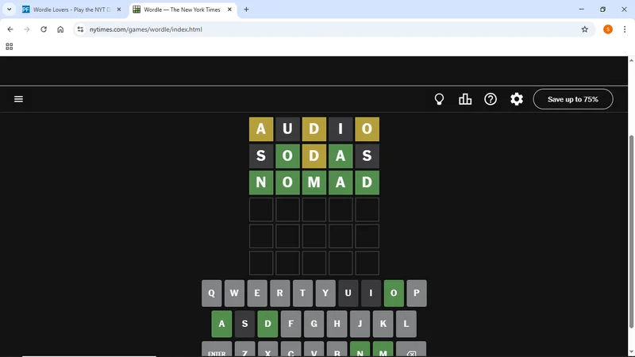Go forward in browser history
635x357 pixels.
coord(27,29)
